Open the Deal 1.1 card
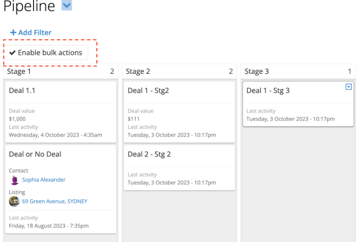 point(22,91)
